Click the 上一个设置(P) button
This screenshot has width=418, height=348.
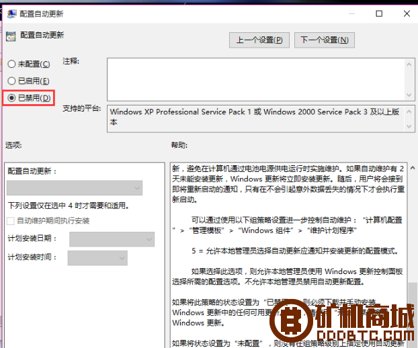259,40
